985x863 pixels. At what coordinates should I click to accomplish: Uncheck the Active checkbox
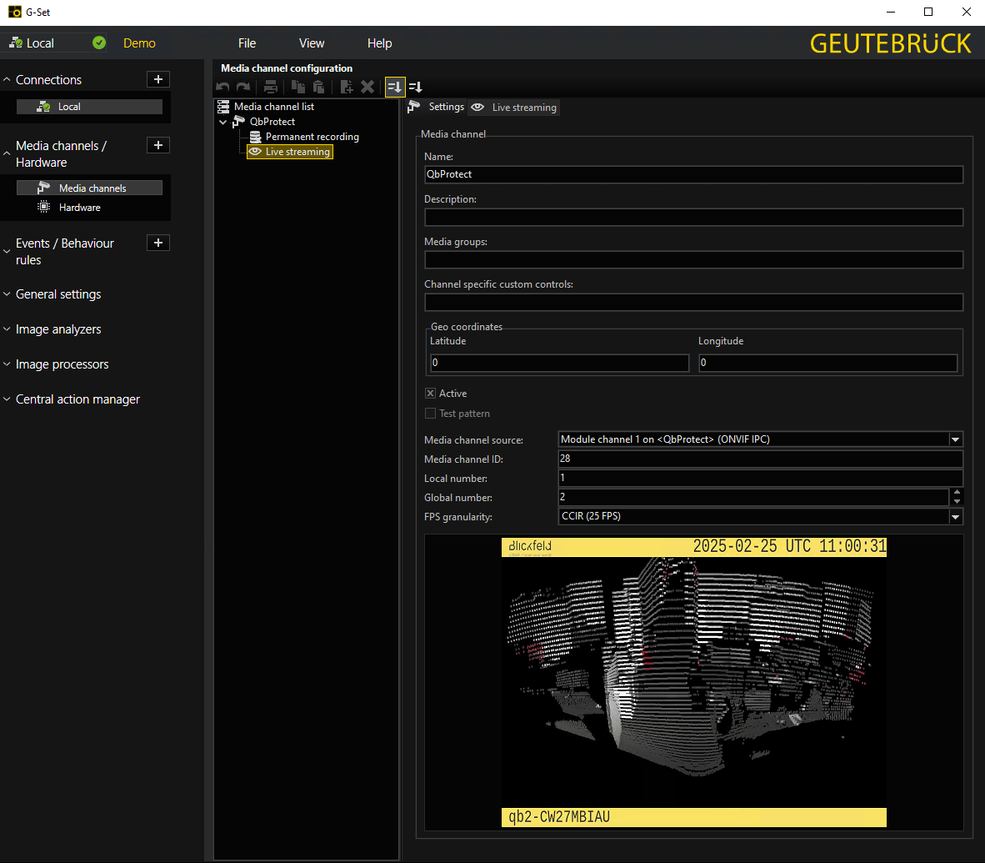[430, 394]
